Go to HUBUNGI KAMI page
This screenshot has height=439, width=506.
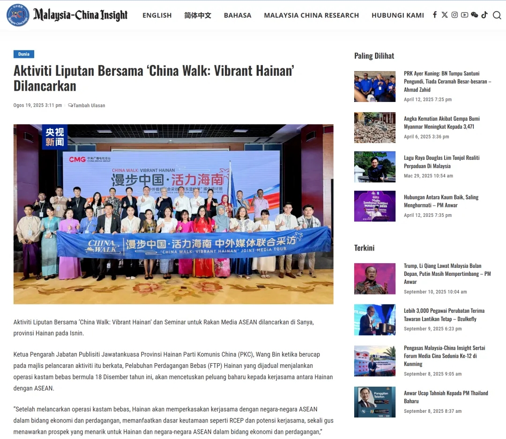pos(398,15)
